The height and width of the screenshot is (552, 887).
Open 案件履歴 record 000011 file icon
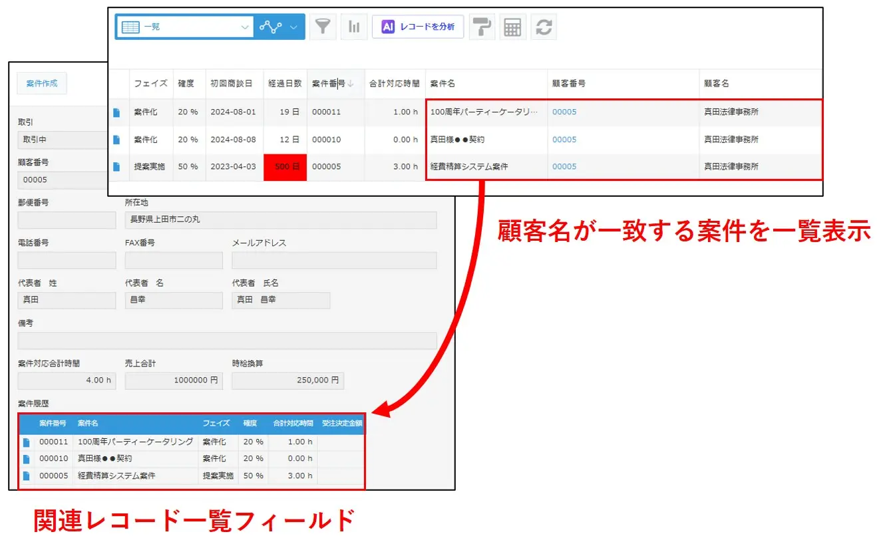tap(27, 442)
